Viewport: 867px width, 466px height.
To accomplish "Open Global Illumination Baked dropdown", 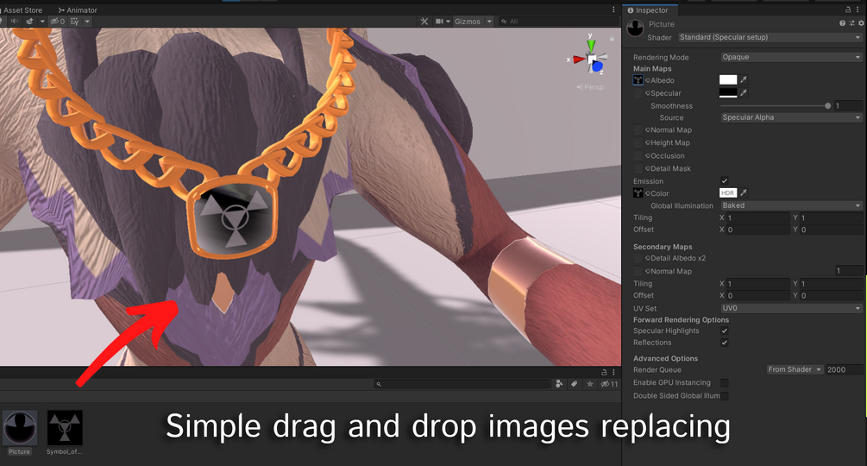I will 791,205.
